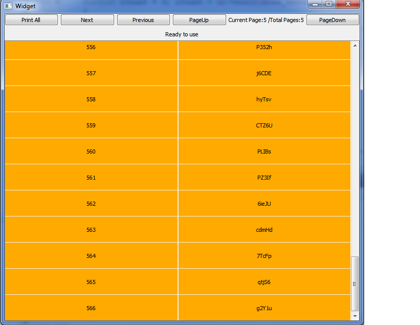Click the cell labeled cdmHd
420x325 pixels.
coord(264,230)
